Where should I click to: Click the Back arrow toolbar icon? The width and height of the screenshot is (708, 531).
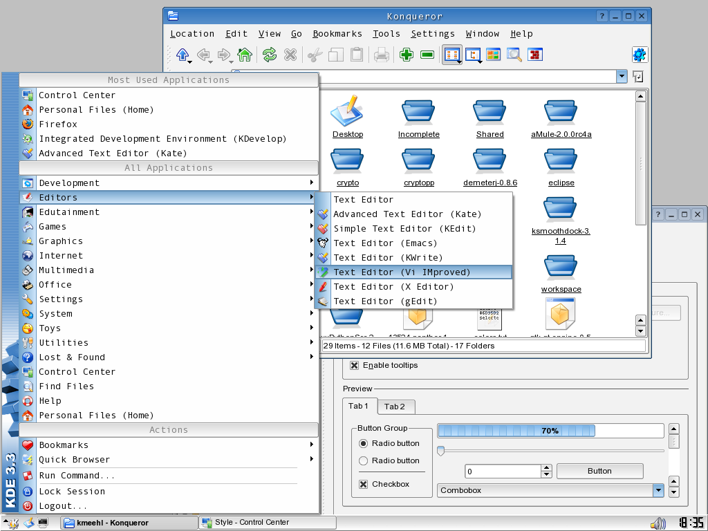coord(204,55)
